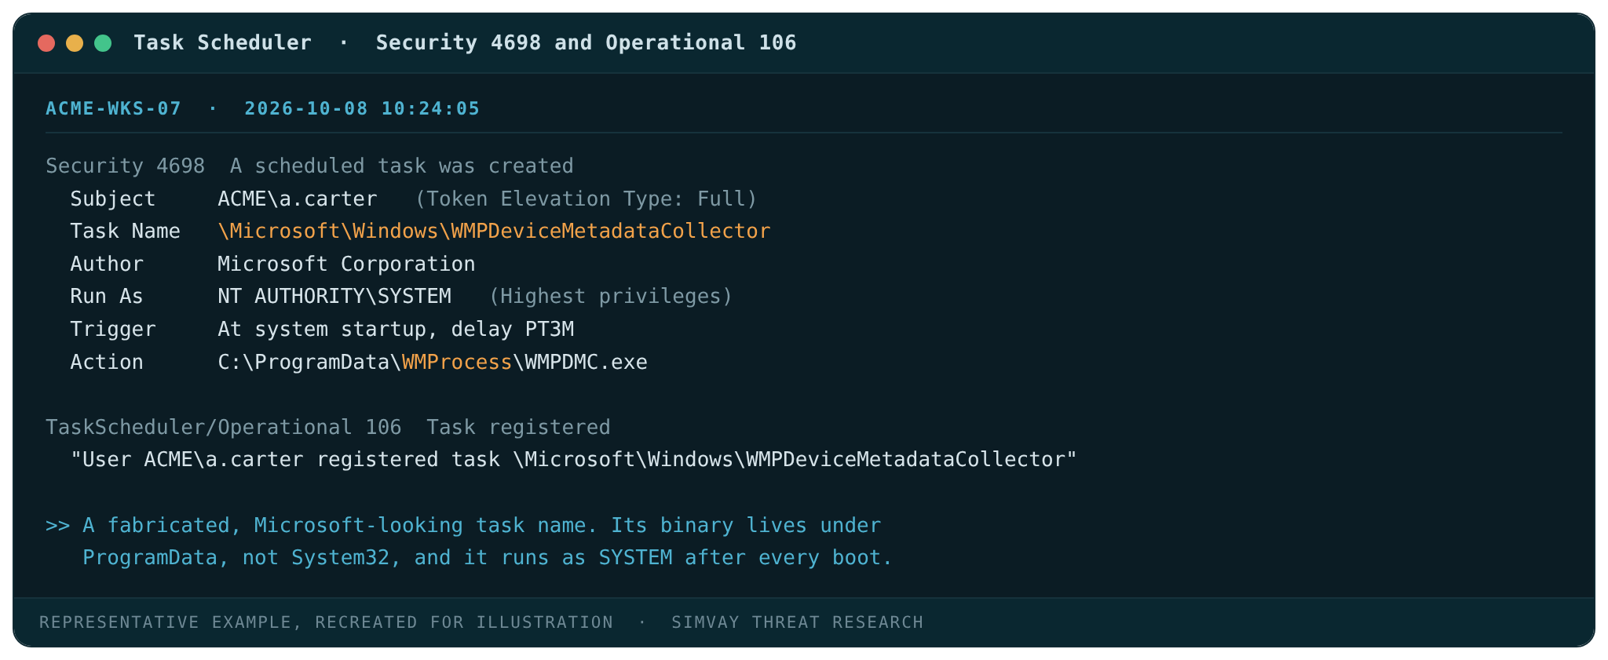Image resolution: width=1608 pixels, height=660 pixels.
Task: Click the footer "REPRESENTATIVE EXAMPLE, RECREATED FOR ILLUSTRATION"
Action: click(326, 622)
